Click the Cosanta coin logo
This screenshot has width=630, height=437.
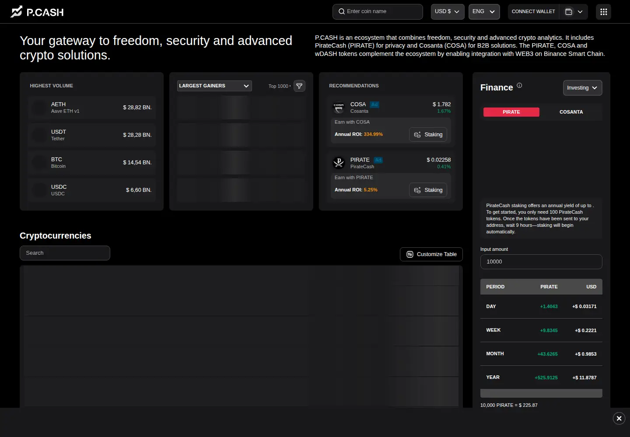pos(339,107)
